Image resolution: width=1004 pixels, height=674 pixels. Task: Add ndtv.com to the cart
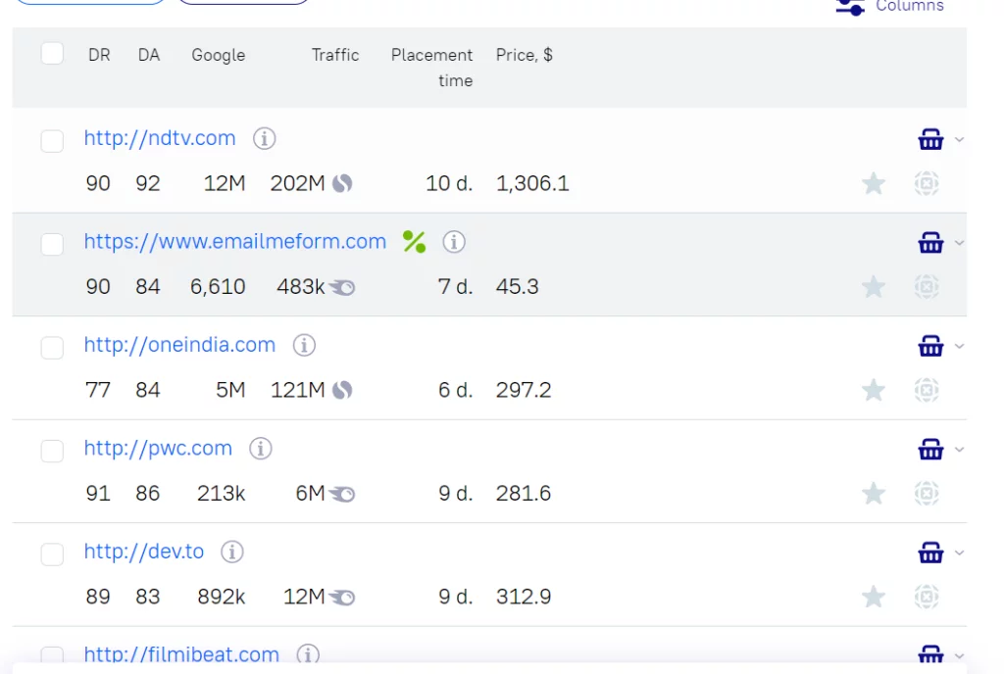click(x=930, y=139)
